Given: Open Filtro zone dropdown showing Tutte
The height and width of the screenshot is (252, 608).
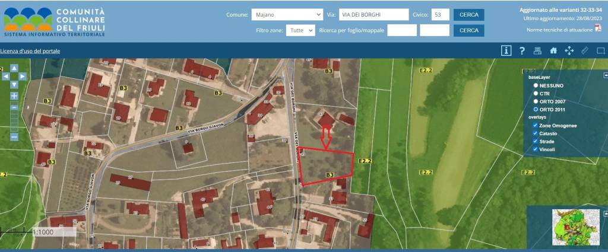Looking at the screenshot, I should [x=300, y=30].
